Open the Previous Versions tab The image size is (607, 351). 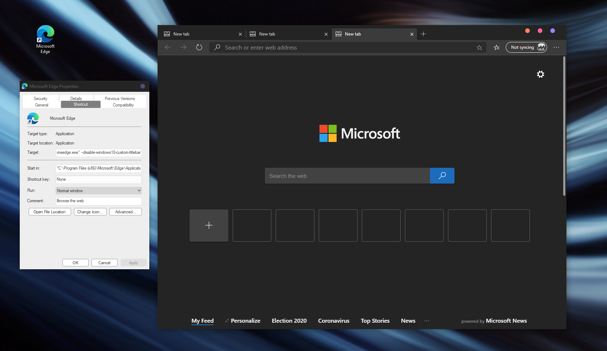120,99
